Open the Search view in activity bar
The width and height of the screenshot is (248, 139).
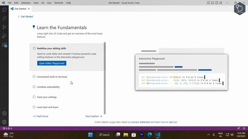[x=4, y=18]
